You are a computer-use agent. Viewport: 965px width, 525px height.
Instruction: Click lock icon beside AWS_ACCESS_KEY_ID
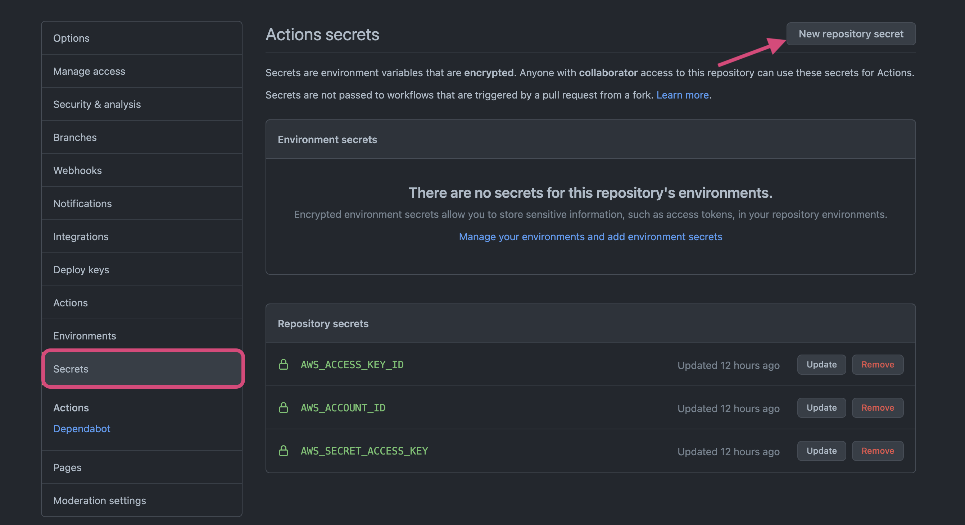[284, 364]
